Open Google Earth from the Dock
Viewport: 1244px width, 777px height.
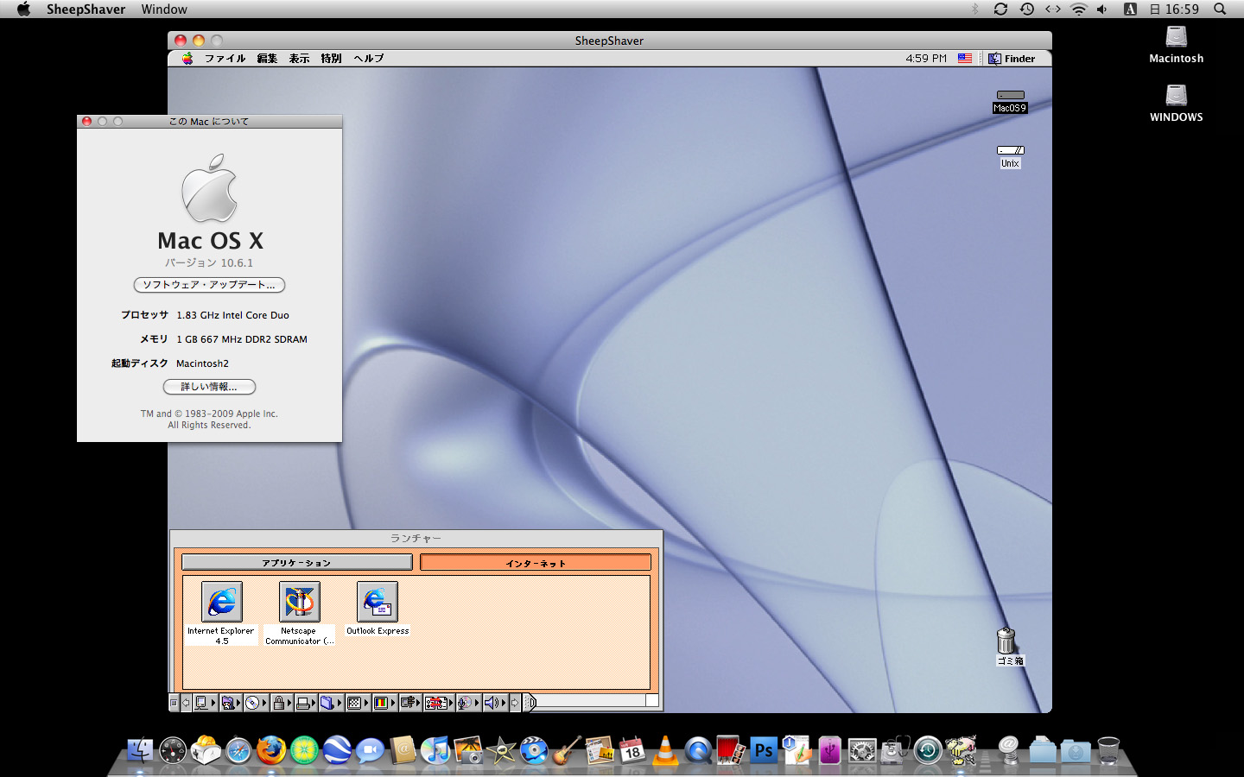[337, 750]
